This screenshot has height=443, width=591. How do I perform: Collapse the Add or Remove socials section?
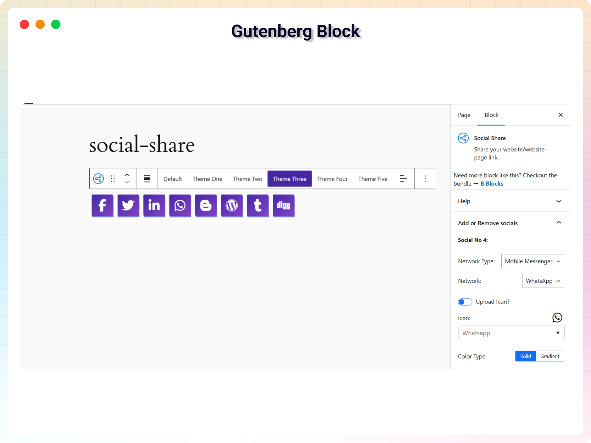coord(559,223)
